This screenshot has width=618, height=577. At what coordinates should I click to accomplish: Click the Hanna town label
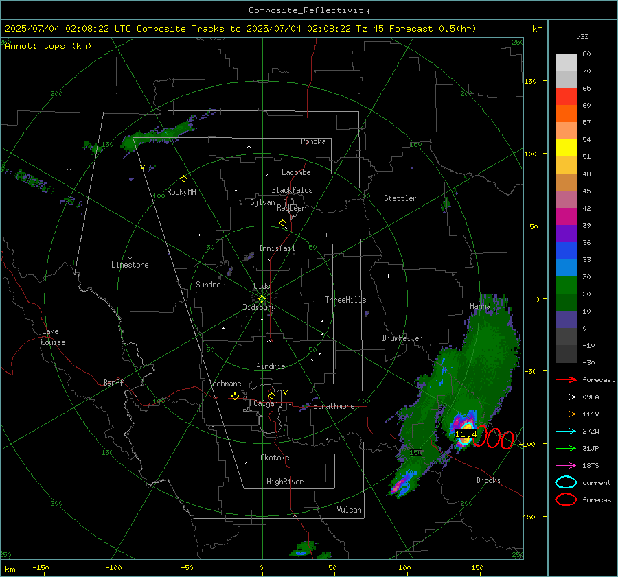click(x=480, y=306)
